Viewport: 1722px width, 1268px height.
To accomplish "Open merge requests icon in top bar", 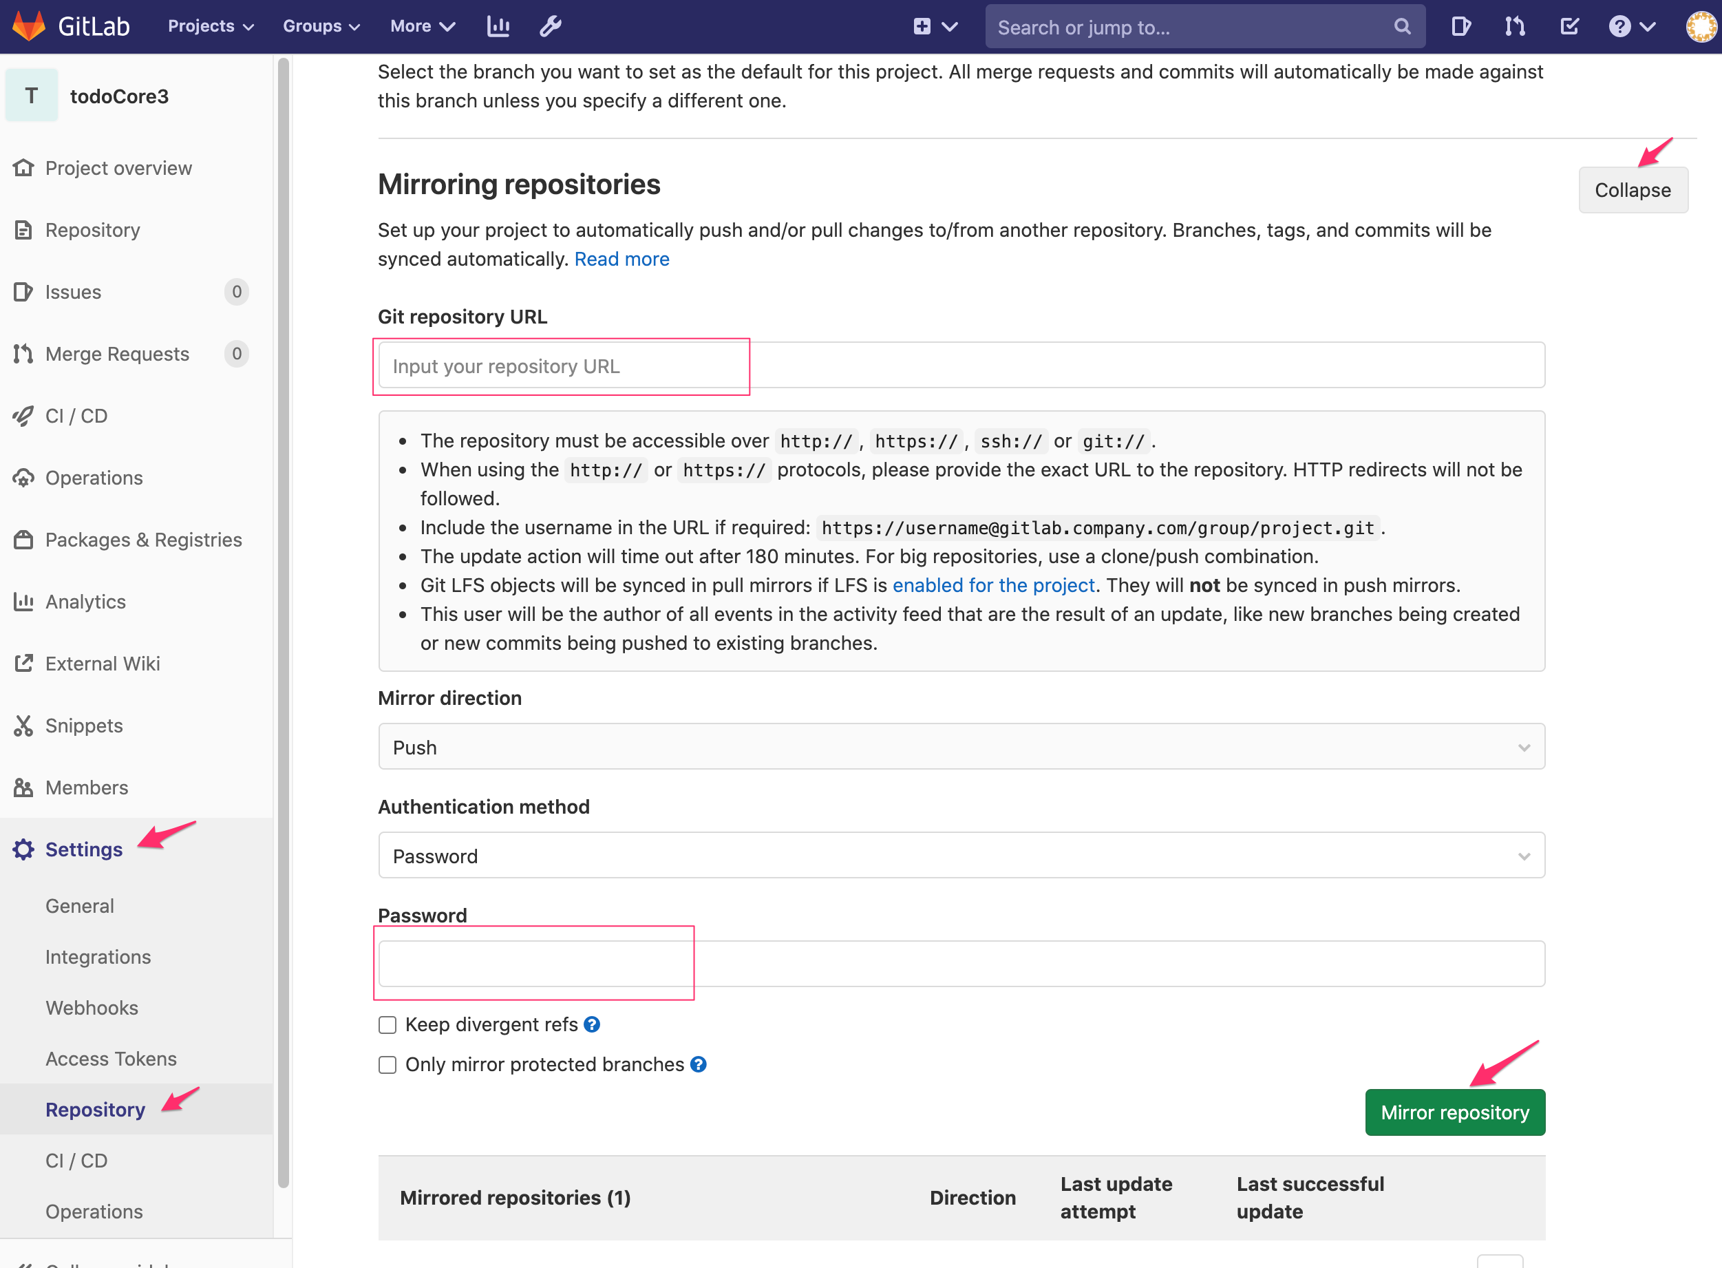I will pyautogui.click(x=1515, y=27).
